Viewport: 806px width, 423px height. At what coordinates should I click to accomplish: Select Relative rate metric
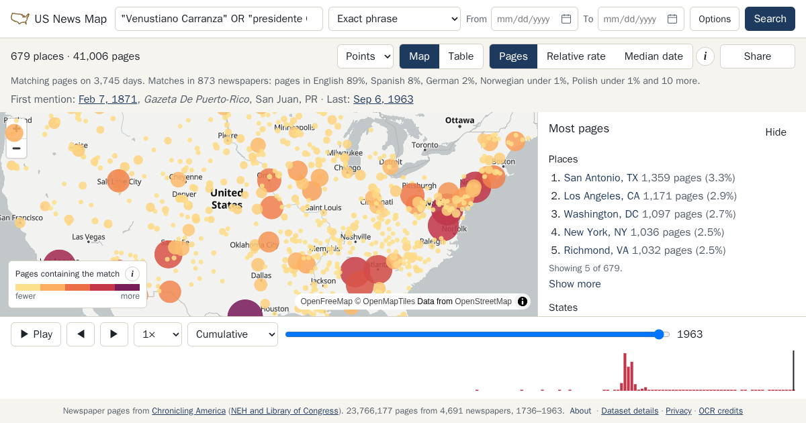576,56
